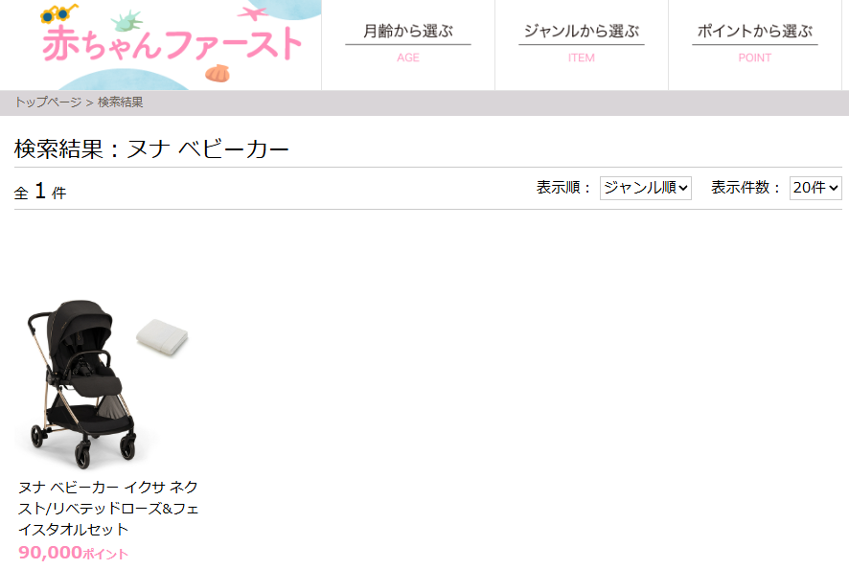
Task: Click the 検索結果：ヌナ ベビーカー heading
Action: pos(151,148)
